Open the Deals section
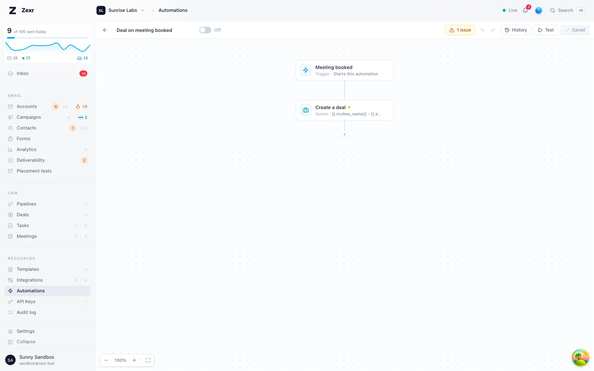Image resolution: width=594 pixels, height=371 pixels. click(x=48, y=215)
